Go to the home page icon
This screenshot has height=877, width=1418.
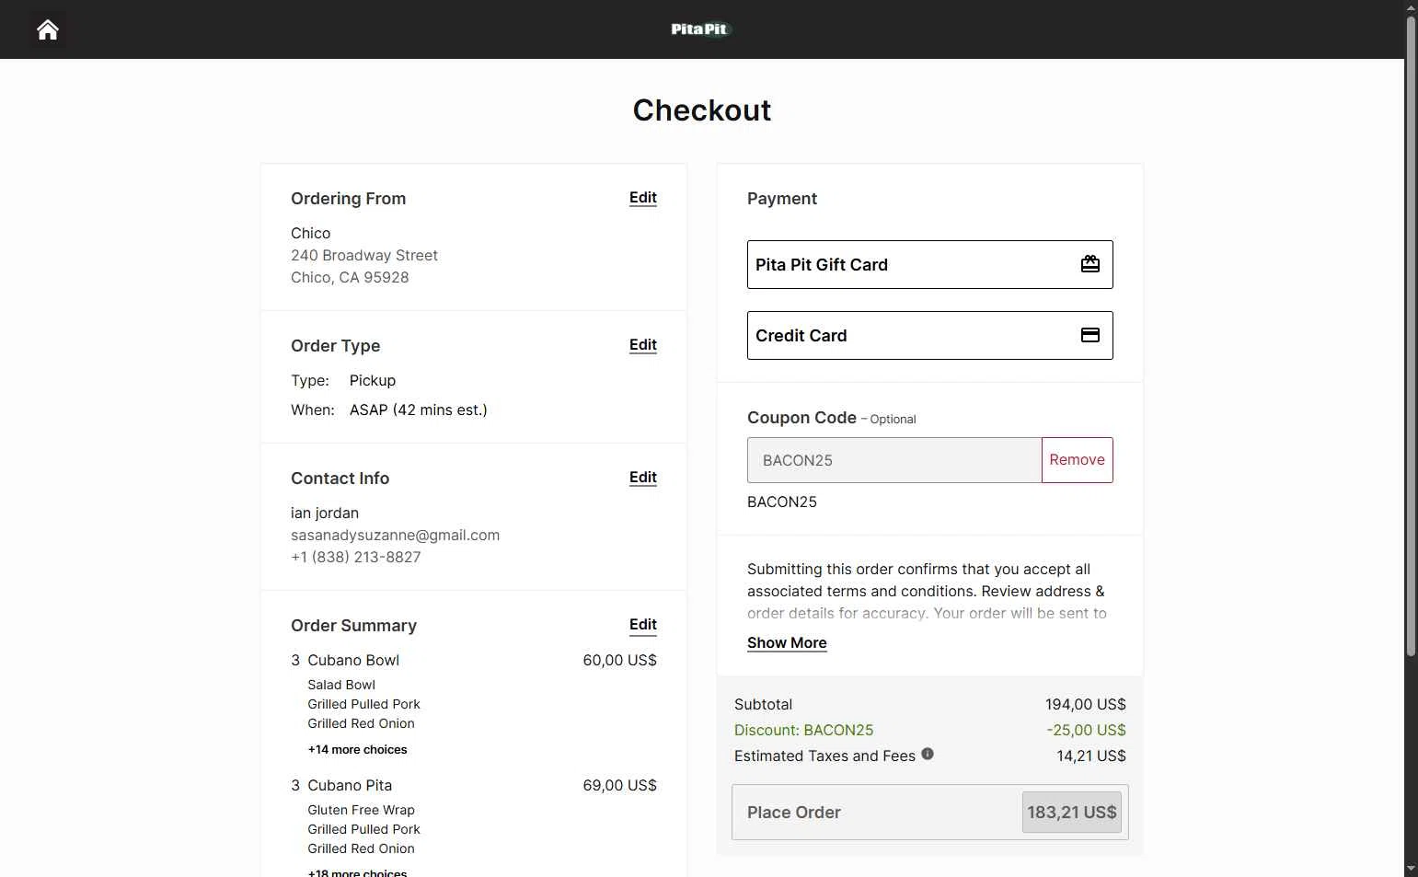click(48, 29)
